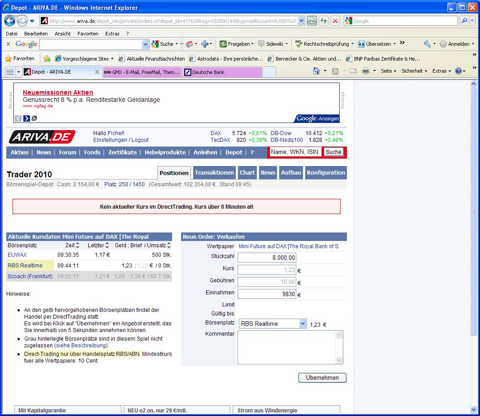This screenshot has width=480, height=416.
Task: Click the EUWAX Börsenplatz link
Action: (x=17, y=255)
